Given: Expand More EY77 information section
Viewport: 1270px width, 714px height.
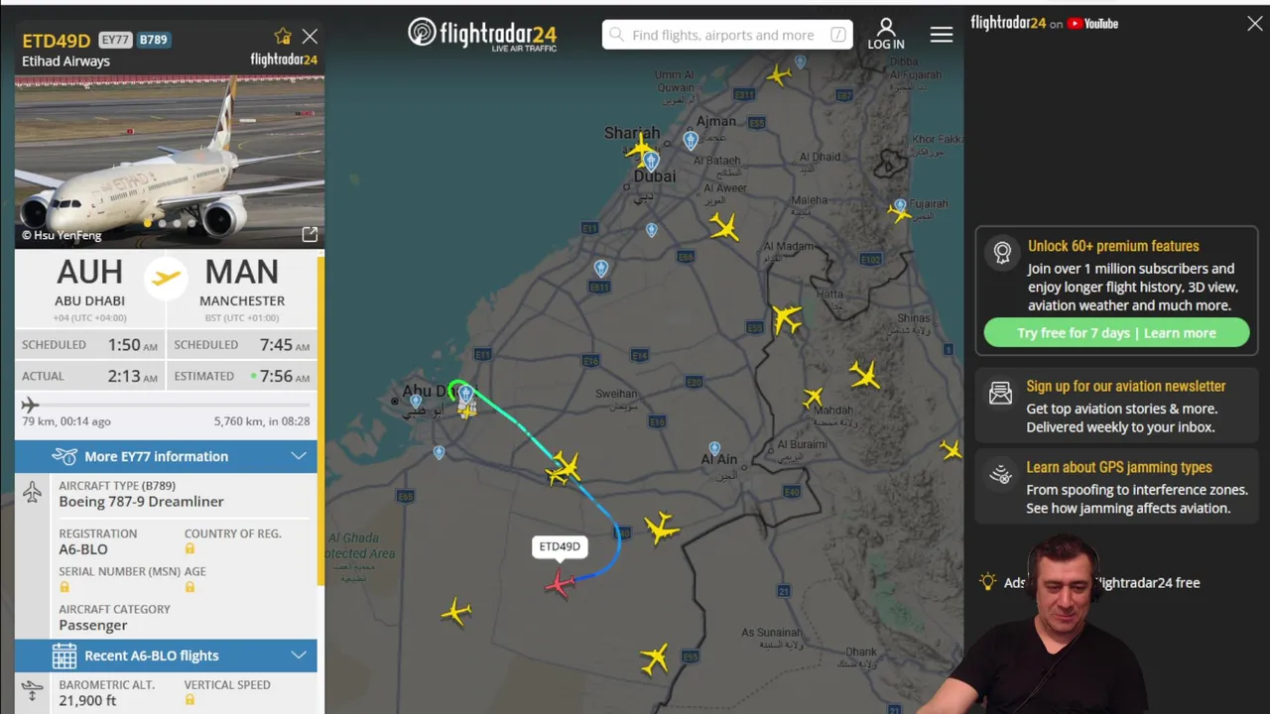Looking at the screenshot, I should tap(166, 456).
